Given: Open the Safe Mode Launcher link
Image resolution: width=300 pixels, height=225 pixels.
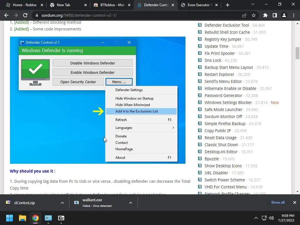Looking at the screenshot, I should (x=223, y=110).
